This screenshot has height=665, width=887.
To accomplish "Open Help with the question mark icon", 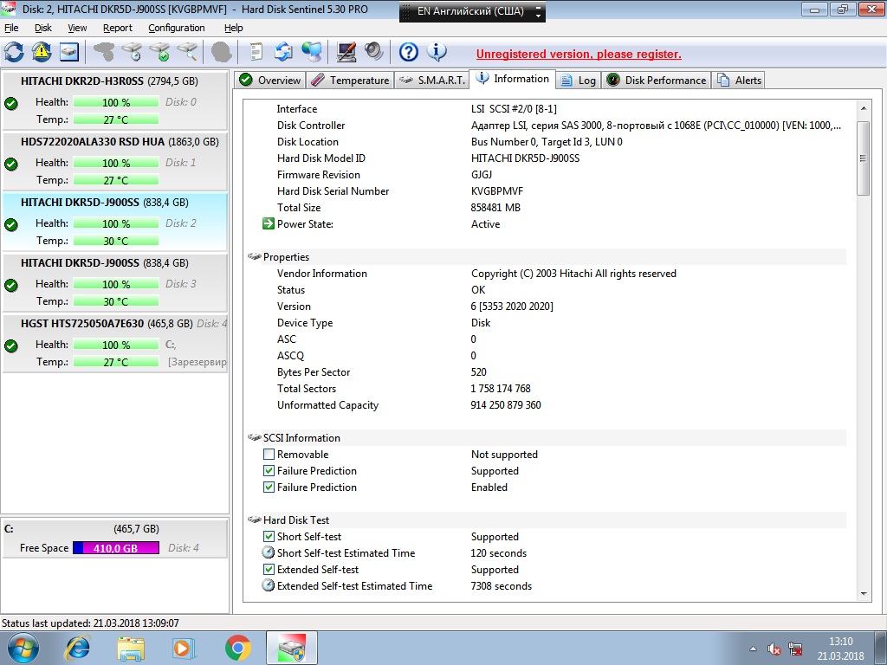I will [x=409, y=52].
